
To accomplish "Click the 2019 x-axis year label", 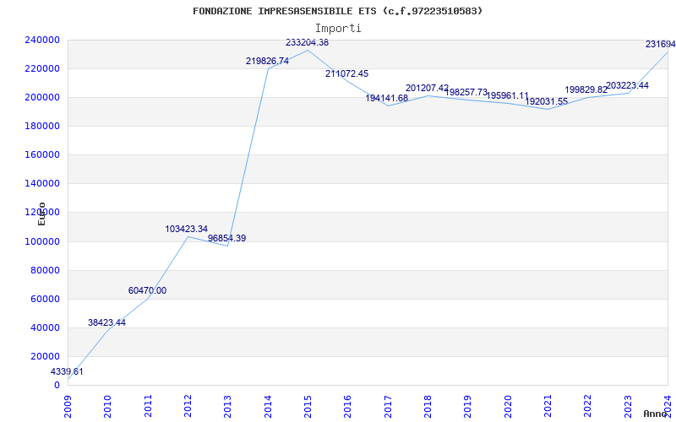I will (468, 406).
